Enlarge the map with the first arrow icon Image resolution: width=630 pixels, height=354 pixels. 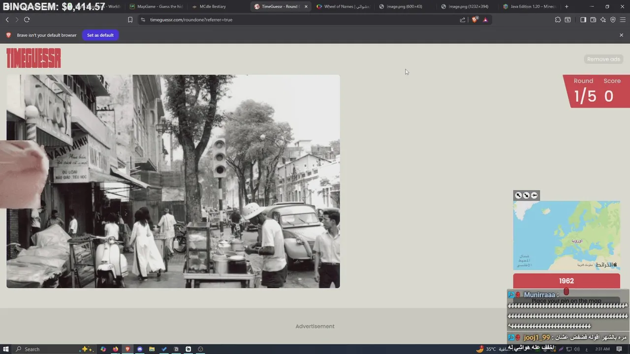pyautogui.click(x=518, y=195)
